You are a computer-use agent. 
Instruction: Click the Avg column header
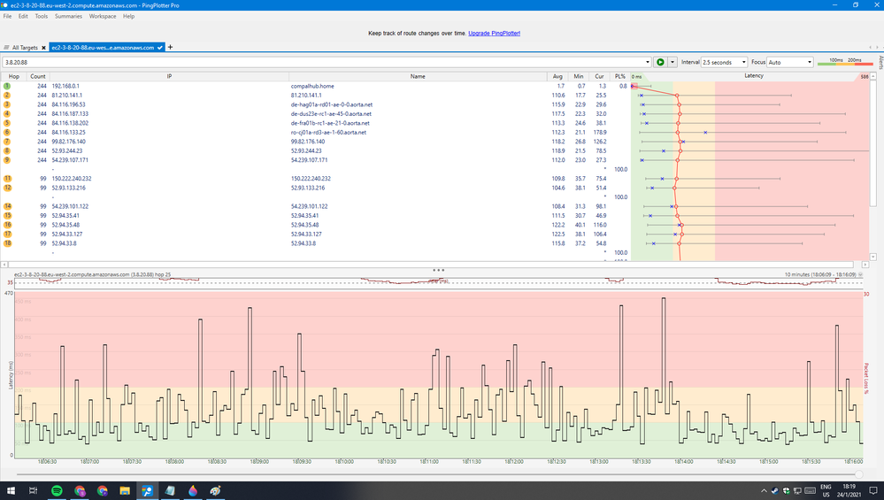[557, 77]
